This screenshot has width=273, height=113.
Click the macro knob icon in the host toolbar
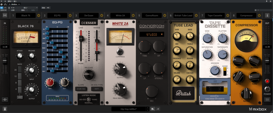[2, 4]
